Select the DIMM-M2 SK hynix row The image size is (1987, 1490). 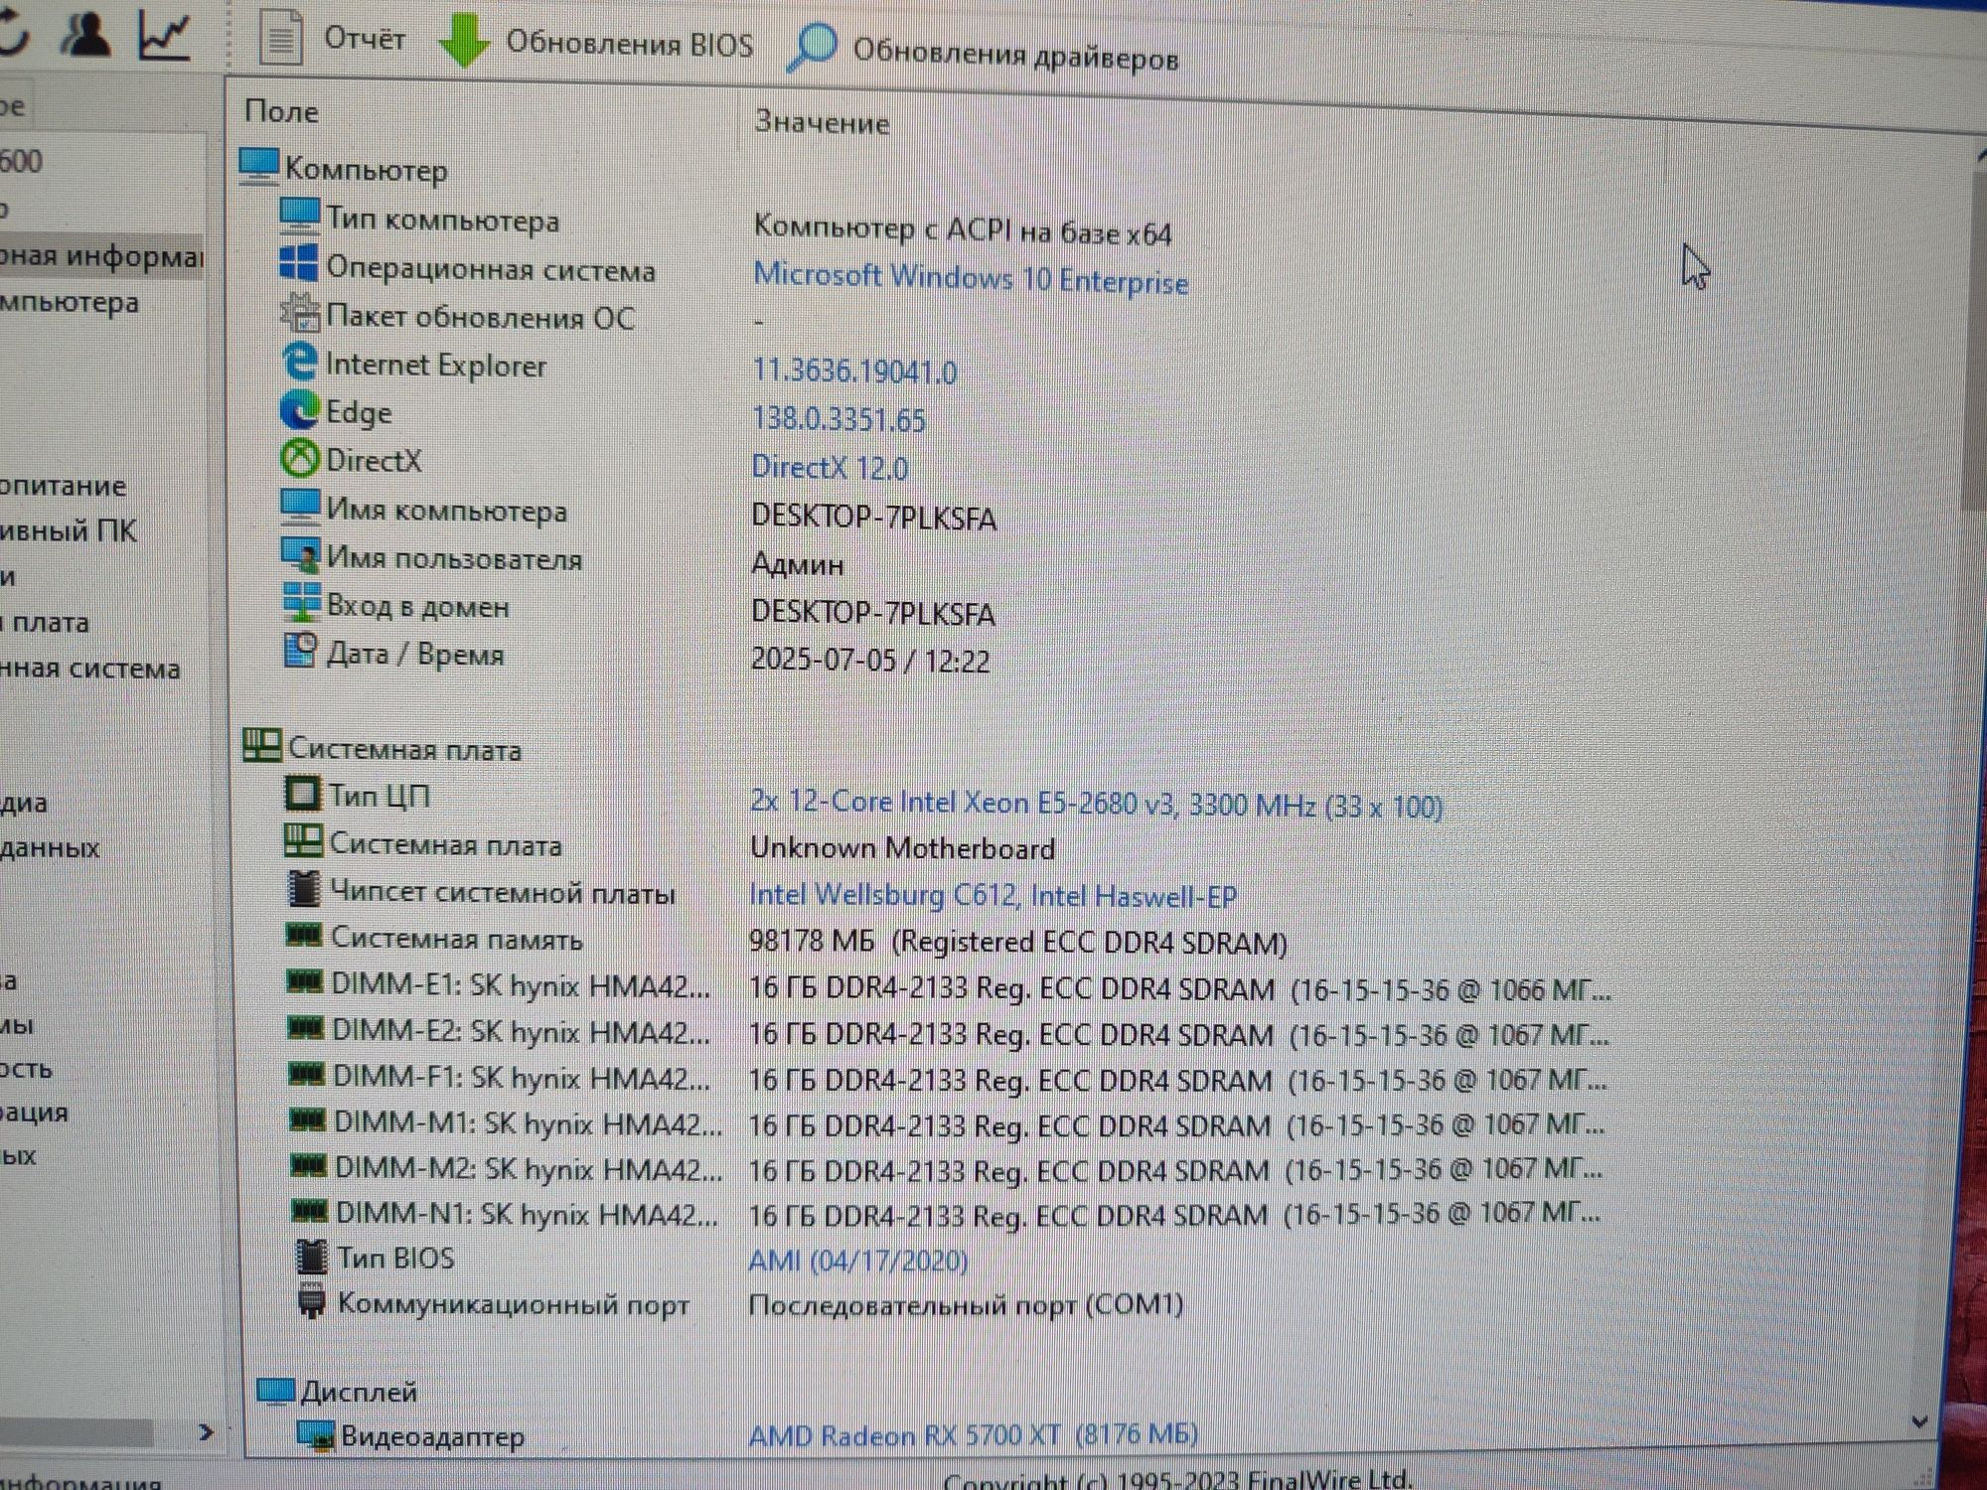click(949, 1169)
